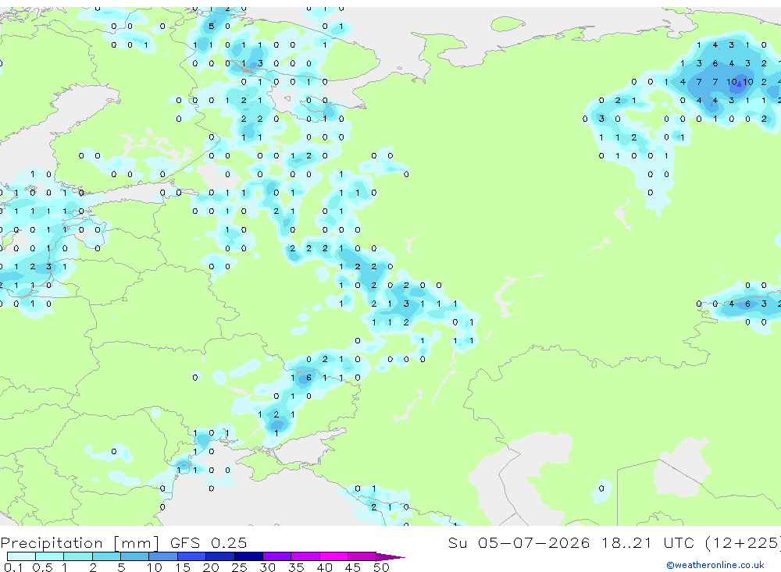781x572 pixels.
Task: Click the 0.1–0.5 mm palest legend swatch
Action: [21, 556]
